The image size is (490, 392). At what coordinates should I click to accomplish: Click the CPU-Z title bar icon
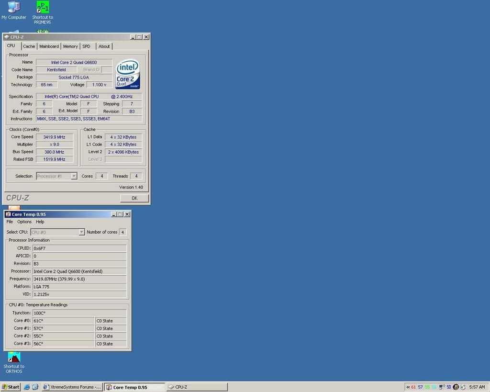pos(7,37)
